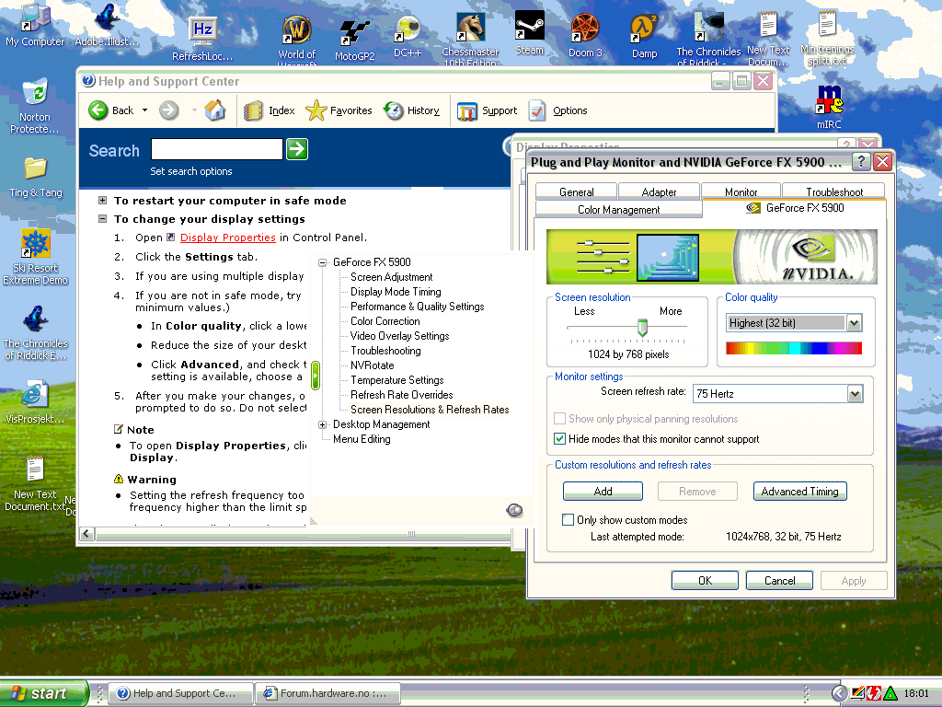Open MotoGP2 desktop shortcut
This screenshot has width=942, height=707.
[x=354, y=39]
